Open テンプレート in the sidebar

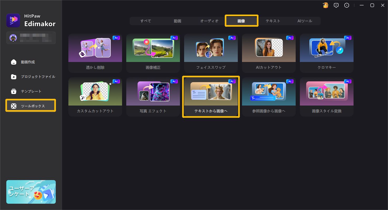point(31,91)
